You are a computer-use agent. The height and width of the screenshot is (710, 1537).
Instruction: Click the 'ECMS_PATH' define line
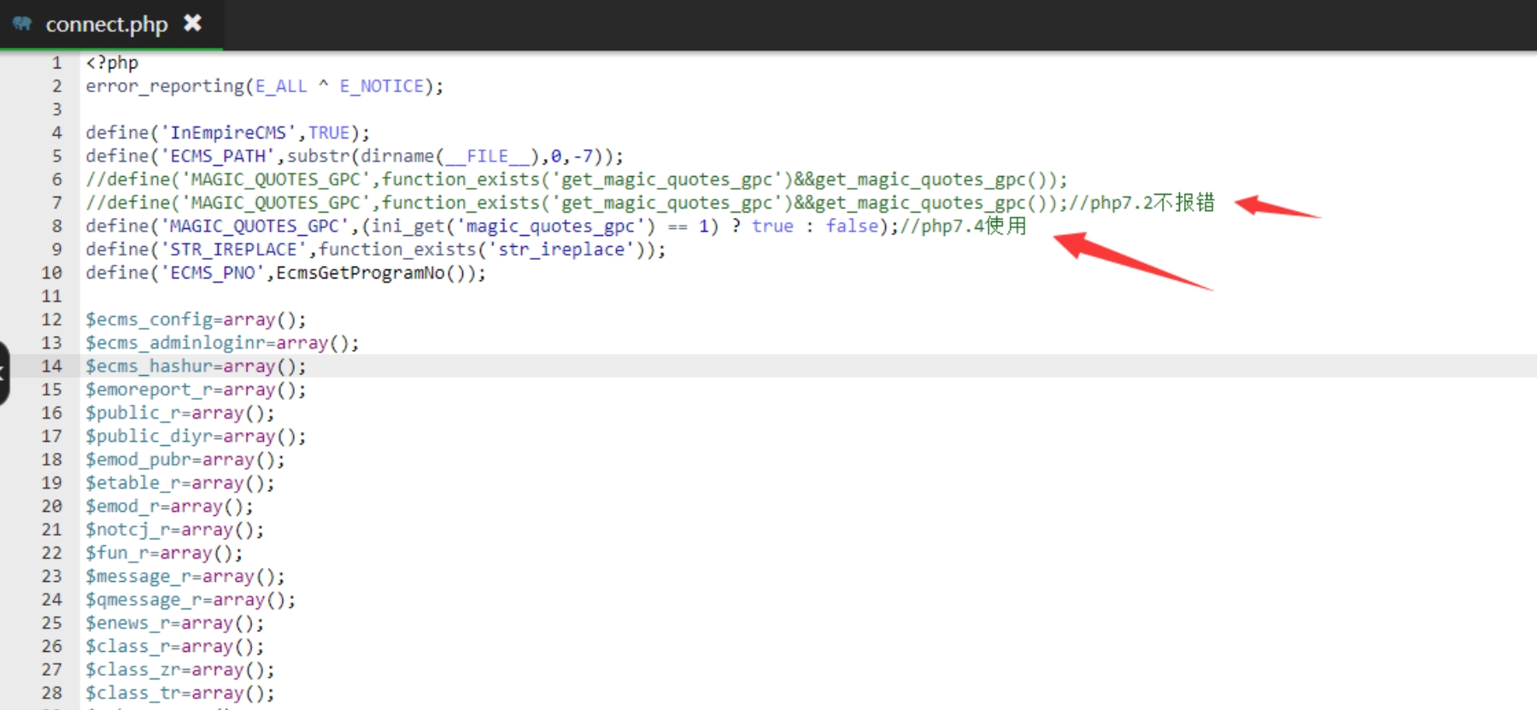(x=355, y=155)
